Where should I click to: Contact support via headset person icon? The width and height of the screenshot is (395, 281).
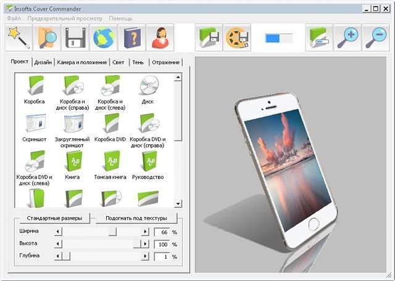(160, 38)
